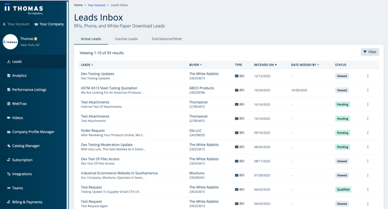Open actions menu for Dev Test Of Files Access
Screen dimensions: 388x209
point(368,161)
